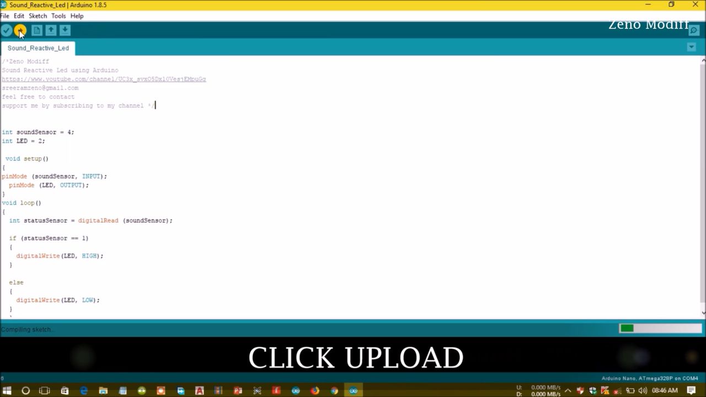Screen dimensions: 706x397
Task: Click the 'Compiling sketch...' status text
Action: pos(27,329)
